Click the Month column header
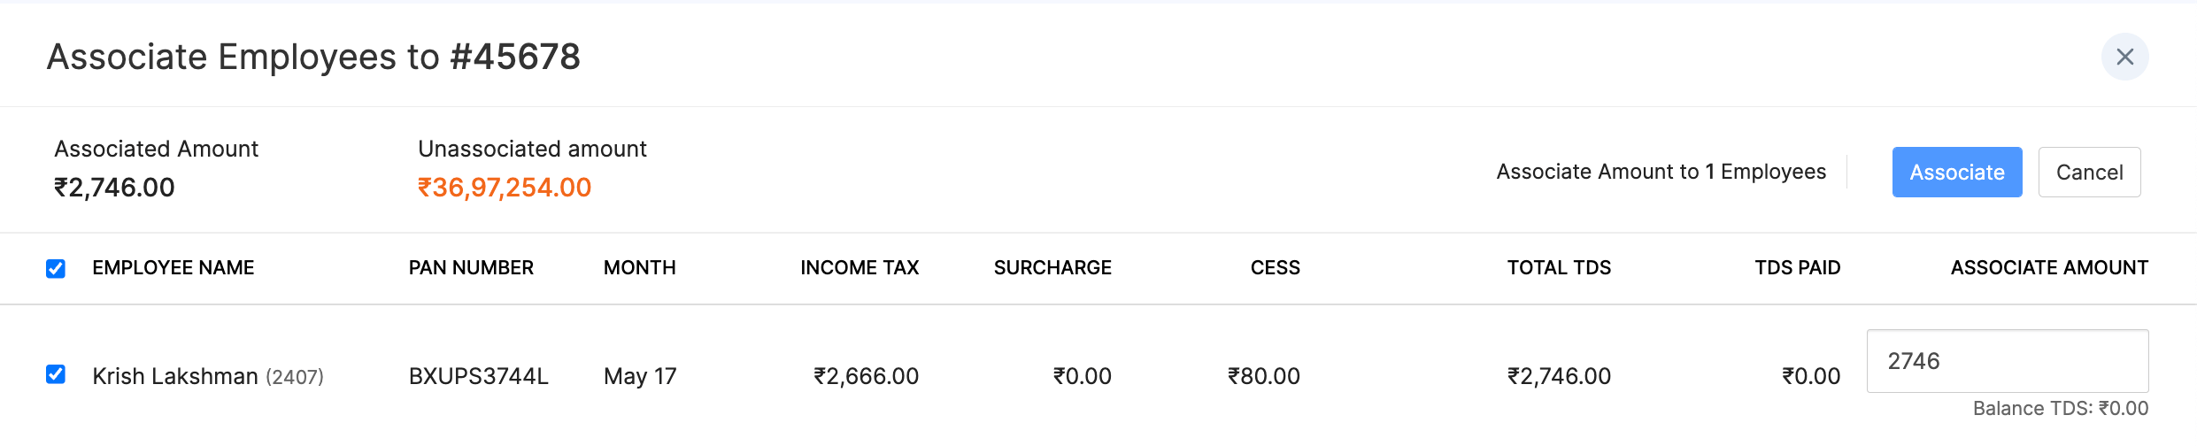This screenshot has width=2197, height=446. point(639,268)
